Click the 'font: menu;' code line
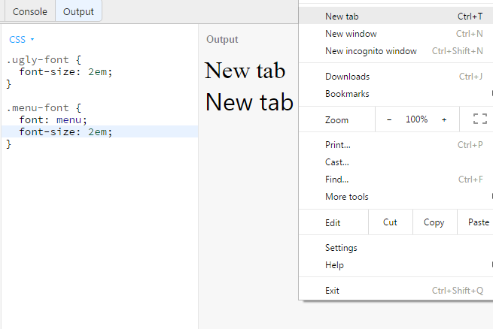The image size is (493, 329). tap(53, 120)
